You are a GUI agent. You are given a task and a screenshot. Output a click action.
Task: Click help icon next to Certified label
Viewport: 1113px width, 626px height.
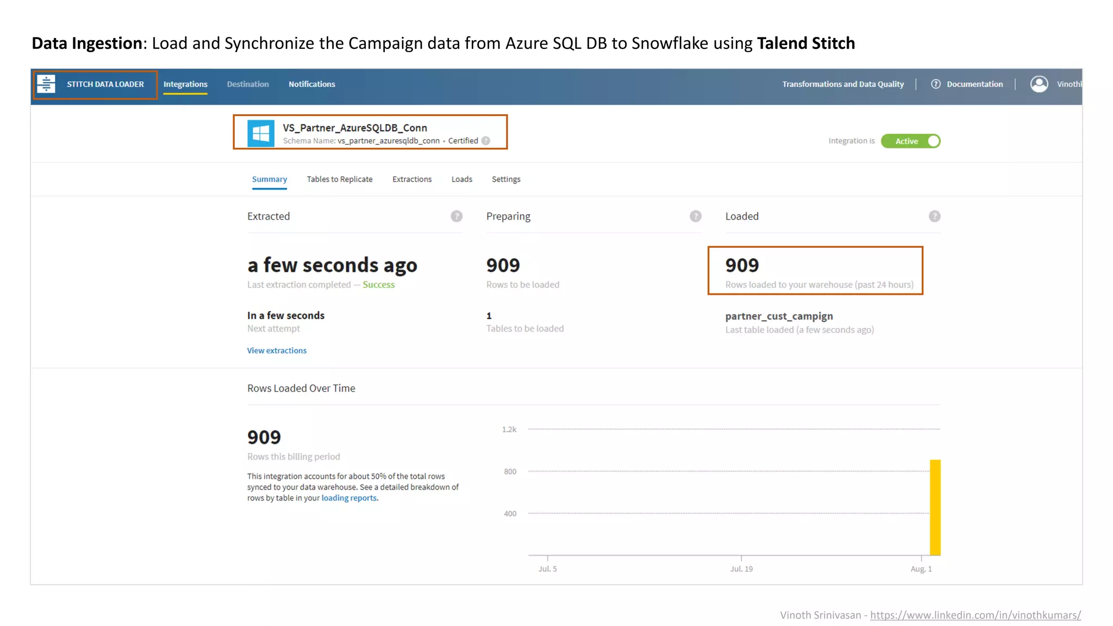click(x=486, y=141)
